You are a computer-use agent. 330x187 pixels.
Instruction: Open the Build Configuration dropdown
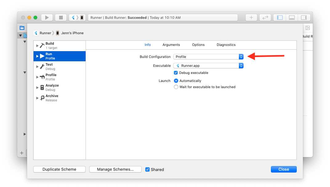[208, 57]
